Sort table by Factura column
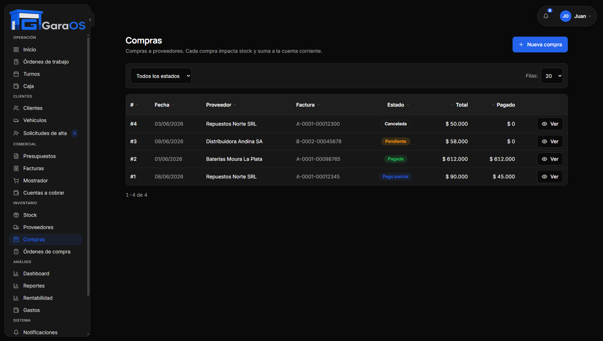603x341 pixels. [x=308, y=105]
